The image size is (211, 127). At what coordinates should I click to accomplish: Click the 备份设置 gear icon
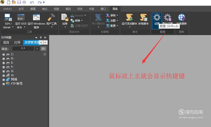(168, 17)
